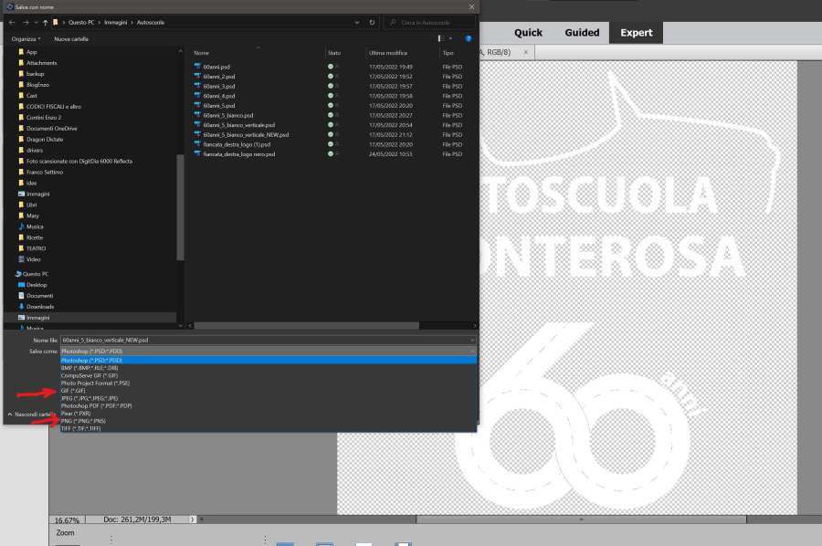Select the Musica folder in sidebar
This screenshot has width=822, height=546.
click(x=35, y=226)
